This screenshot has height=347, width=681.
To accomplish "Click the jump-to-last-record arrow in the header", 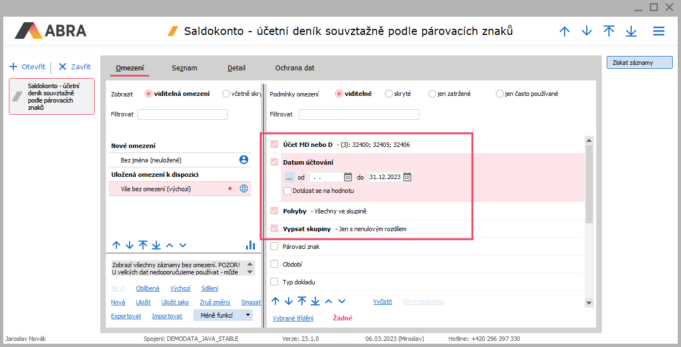I will 631,32.
